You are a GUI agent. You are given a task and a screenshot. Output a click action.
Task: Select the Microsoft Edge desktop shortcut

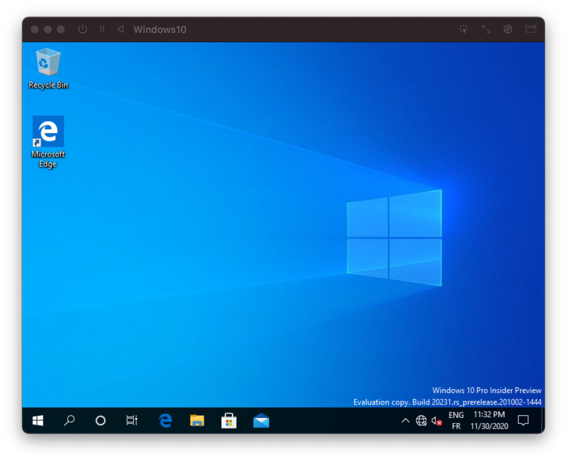pyautogui.click(x=48, y=142)
